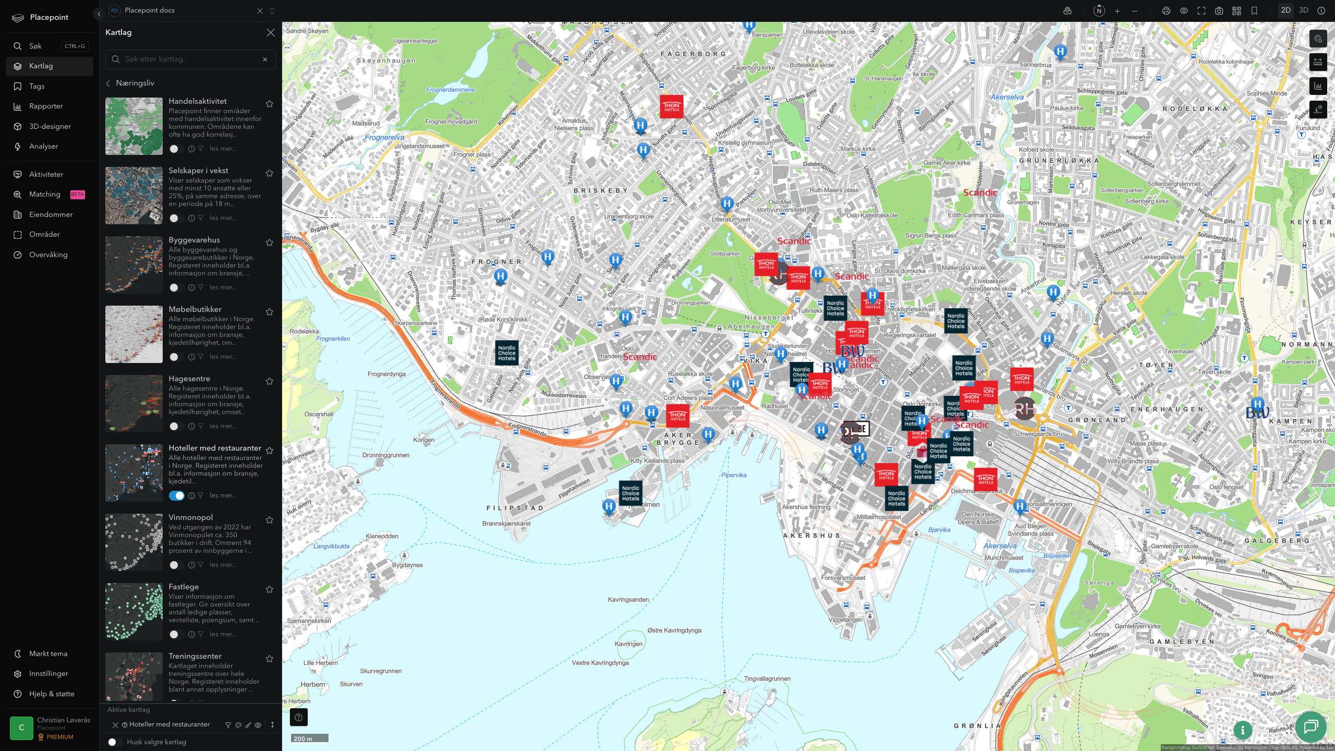Viewport: 1335px width, 751px height.
Task: Open bookmarks from the top toolbar
Action: (x=1254, y=11)
